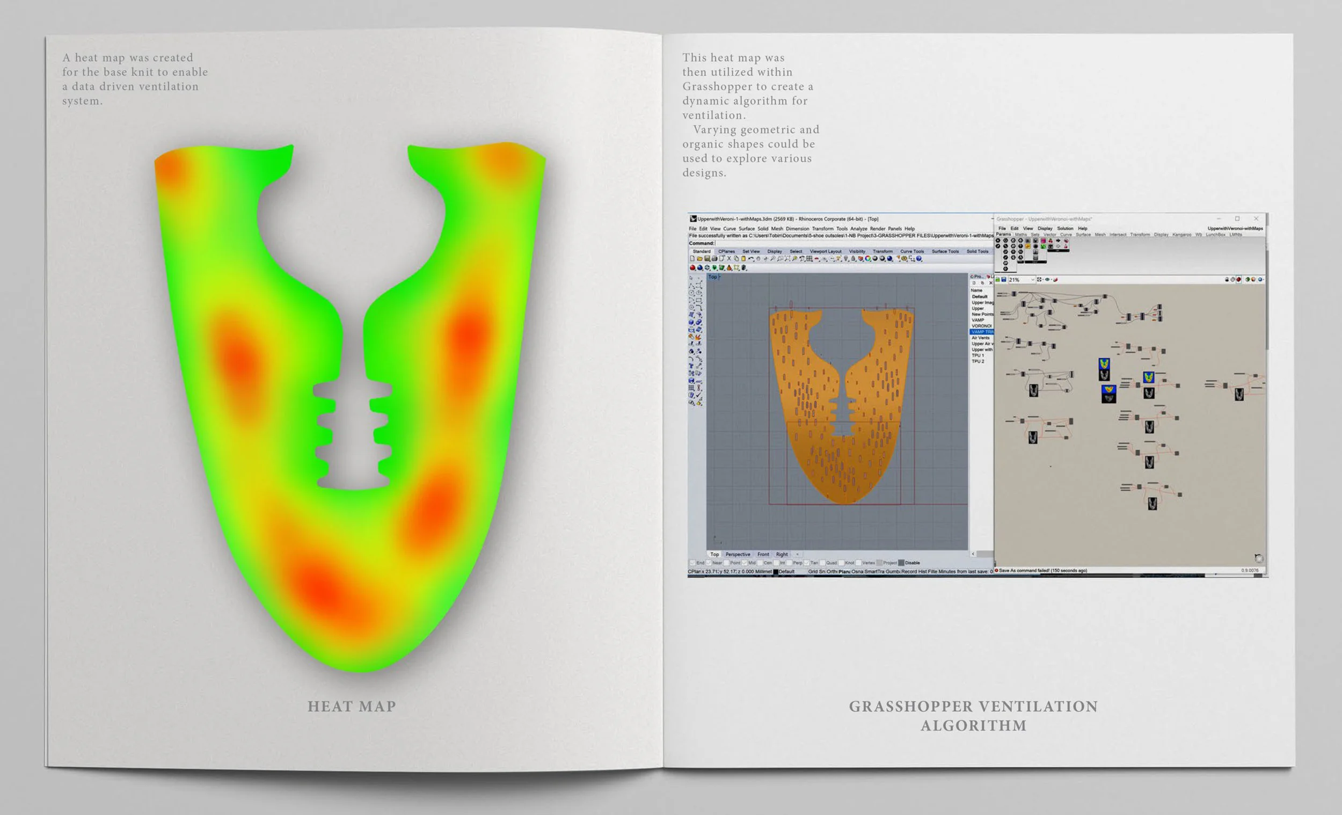Toggle the Point osnap checkbox
The image size is (1342, 815).
click(x=726, y=563)
